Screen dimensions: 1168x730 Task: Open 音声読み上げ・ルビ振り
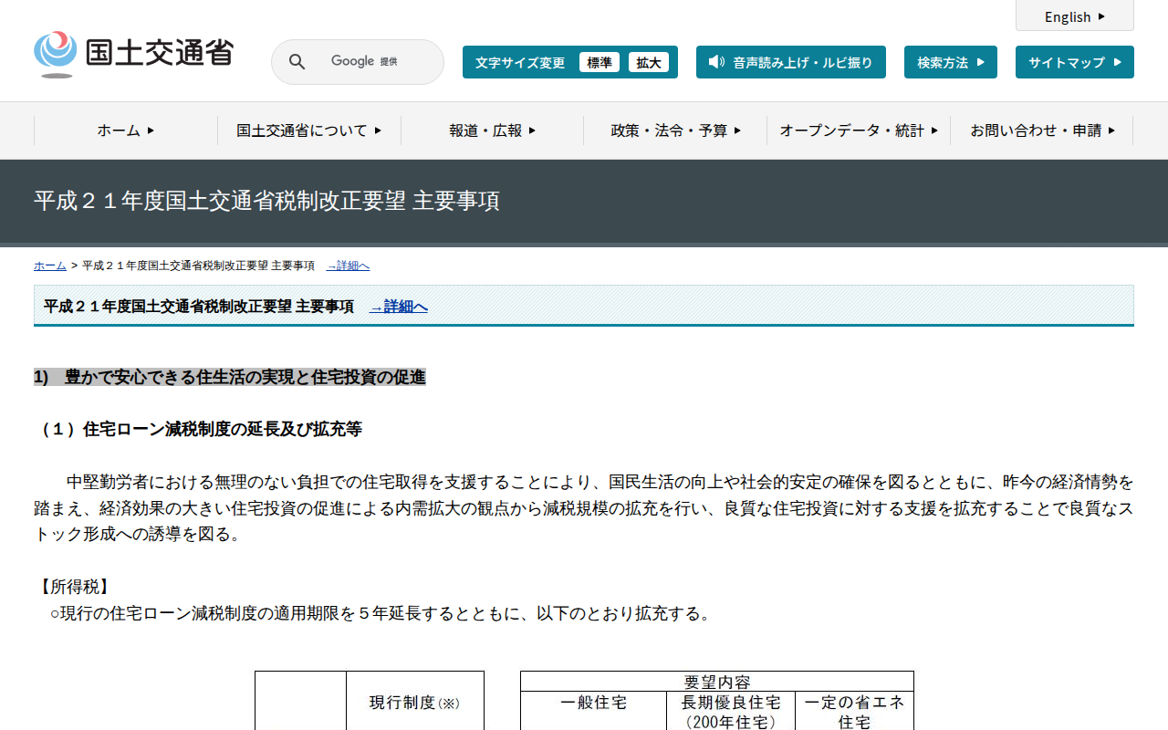click(791, 62)
